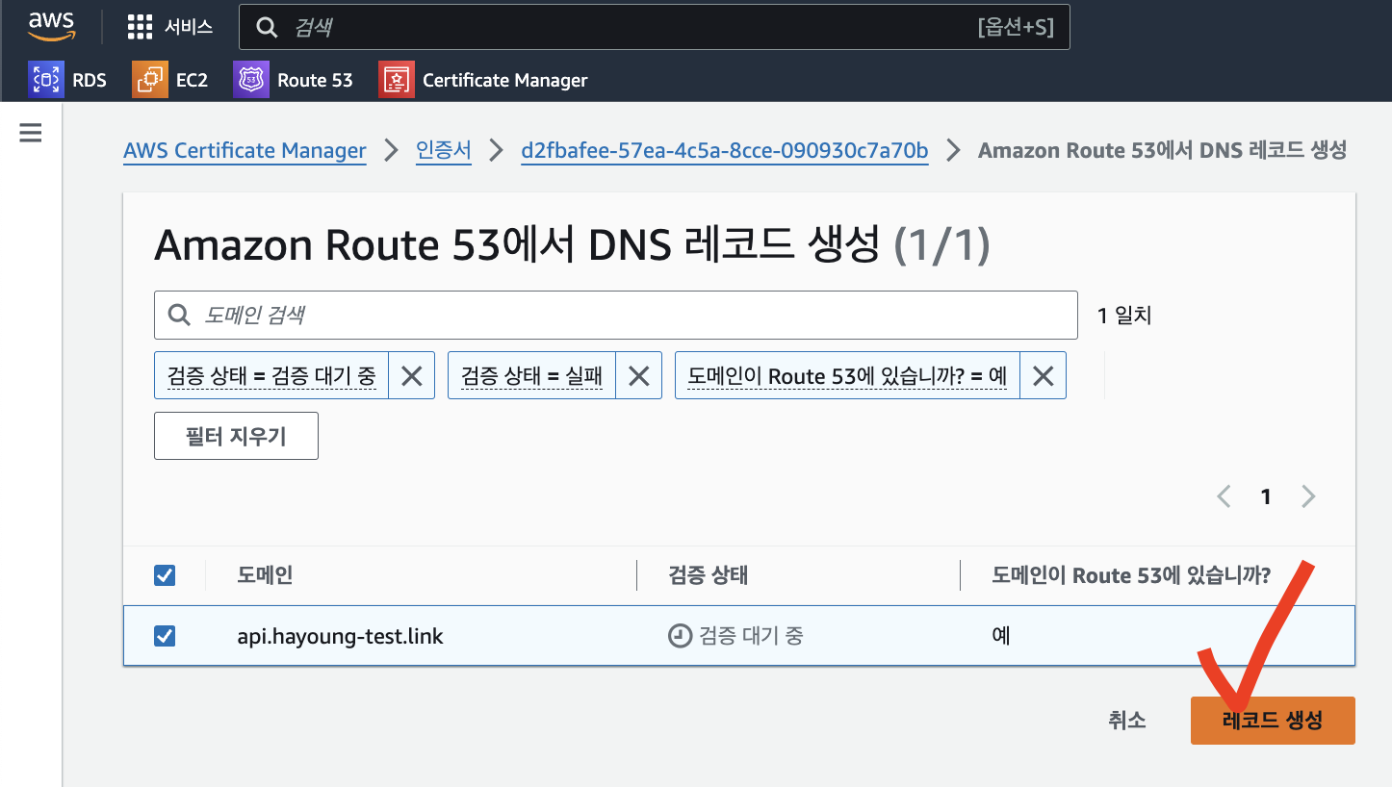Remove the 검증 상태 = 실패 filter
1392x787 pixels.
click(x=638, y=375)
